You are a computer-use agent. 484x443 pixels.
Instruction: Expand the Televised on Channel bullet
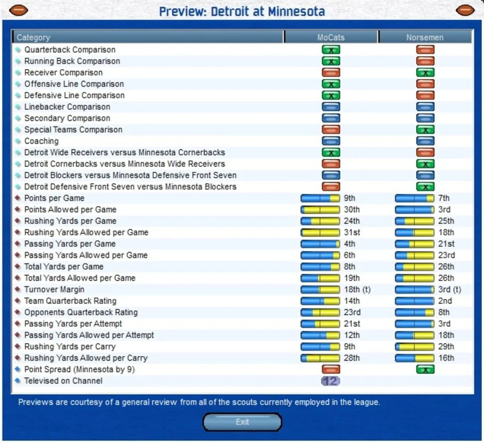coord(18,381)
